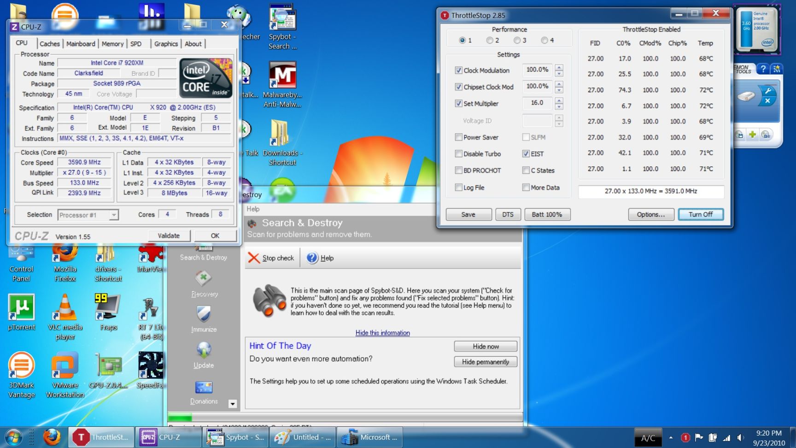The width and height of the screenshot is (796, 448).
Task: Switch to Mainboard tab in CPU-Z
Action: click(x=81, y=44)
